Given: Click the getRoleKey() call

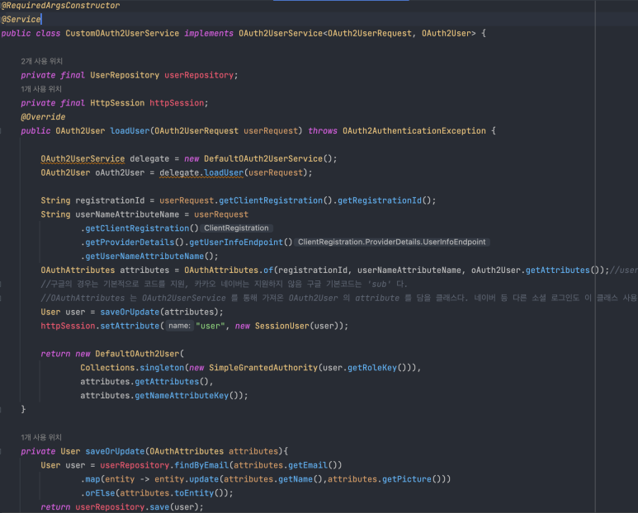Looking at the screenshot, I should pyautogui.click(x=377, y=368).
